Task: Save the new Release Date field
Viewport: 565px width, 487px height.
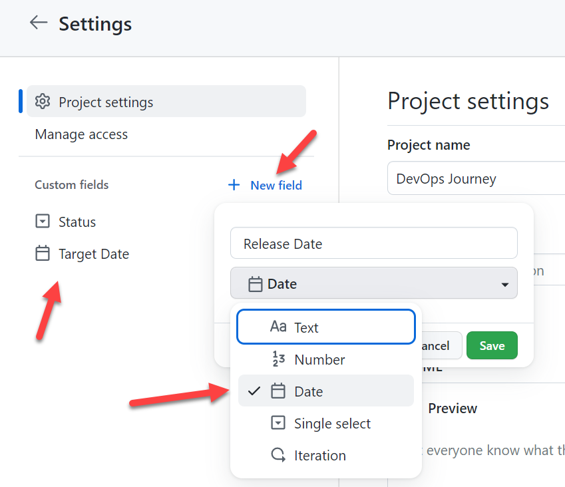Action: [492, 345]
